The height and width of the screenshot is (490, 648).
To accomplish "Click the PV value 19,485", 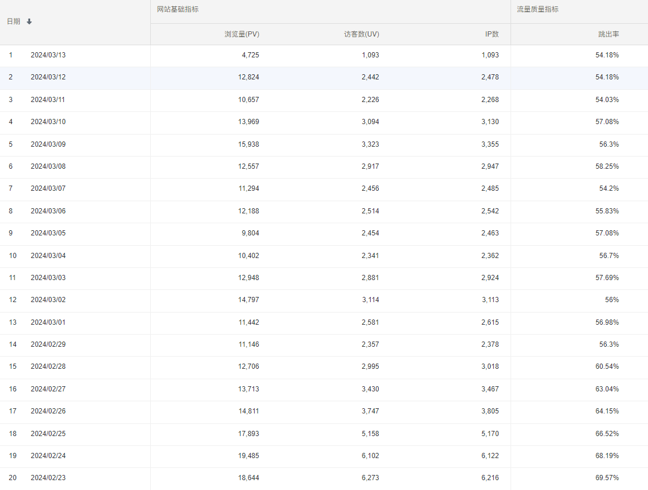I will click(x=248, y=456).
